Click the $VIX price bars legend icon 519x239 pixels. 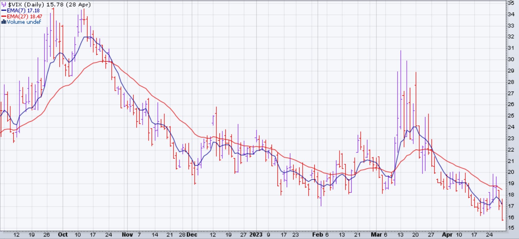coord(4,5)
